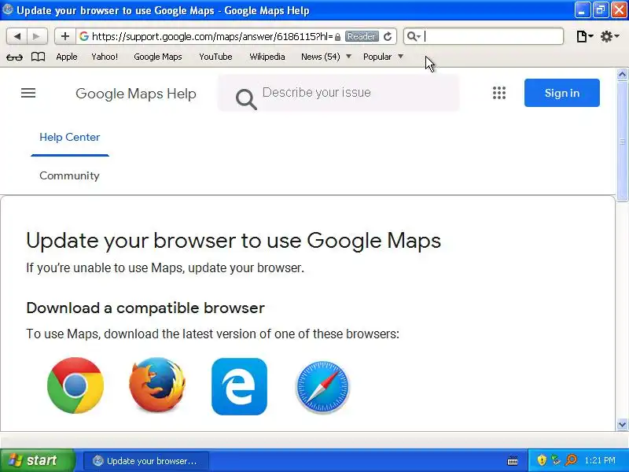Select the Community tab
The height and width of the screenshot is (472, 629).
pos(69,175)
